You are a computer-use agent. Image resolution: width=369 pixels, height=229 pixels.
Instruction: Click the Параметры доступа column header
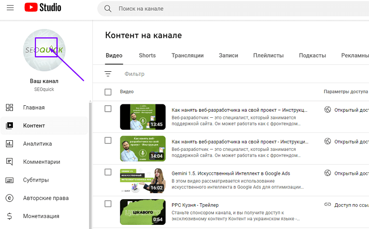tap(345, 92)
